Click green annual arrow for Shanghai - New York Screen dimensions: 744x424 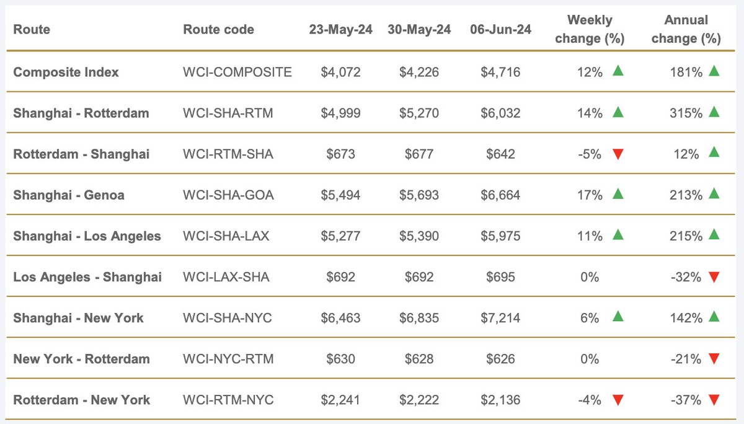pyautogui.click(x=714, y=317)
